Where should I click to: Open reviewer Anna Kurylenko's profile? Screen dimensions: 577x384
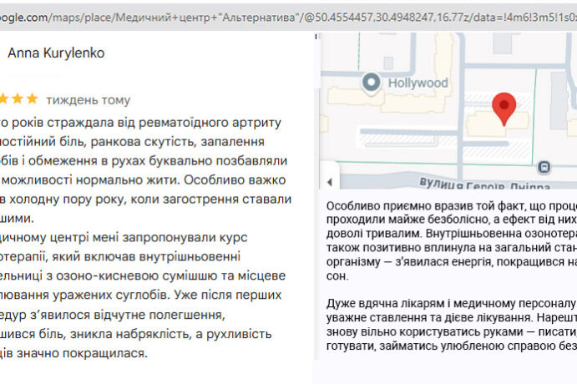coord(56,53)
